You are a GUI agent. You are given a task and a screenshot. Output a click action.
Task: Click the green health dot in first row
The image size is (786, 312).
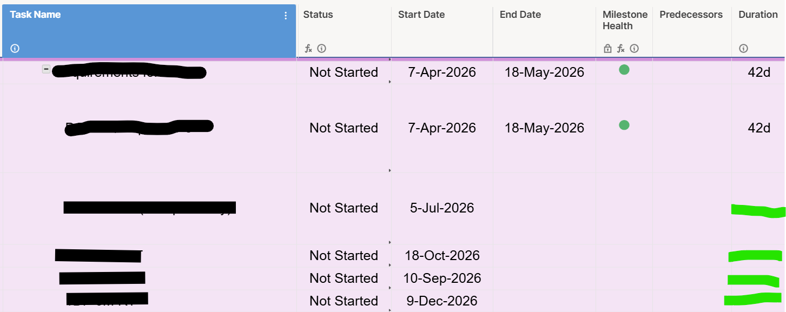(x=624, y=69)
